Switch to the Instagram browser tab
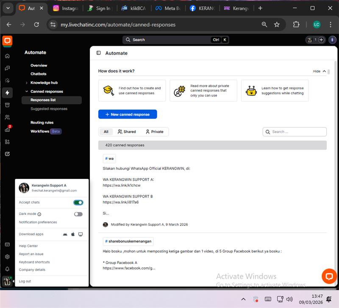339x308 pixels. coord(66,8)
